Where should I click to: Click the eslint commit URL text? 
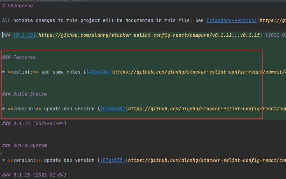coord(200,72)
